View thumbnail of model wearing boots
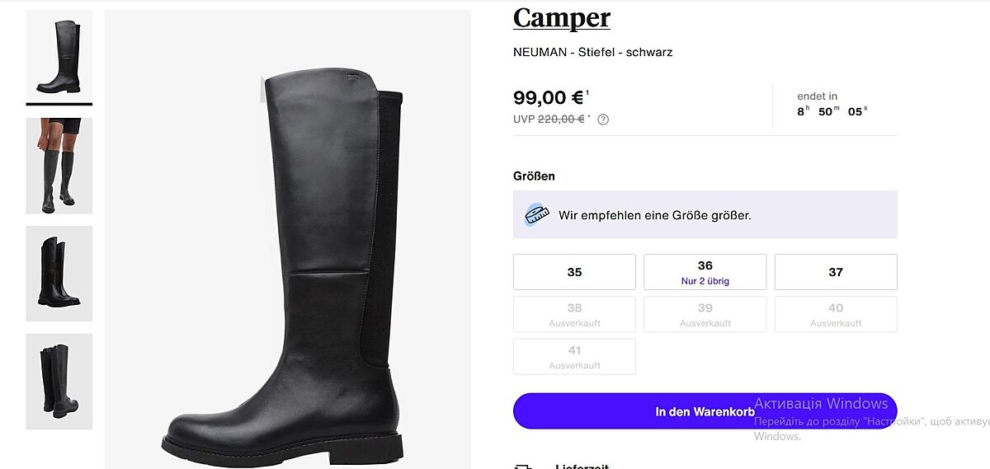The width and height of the screenshot is (990, 469). click(x=59, y=166)
